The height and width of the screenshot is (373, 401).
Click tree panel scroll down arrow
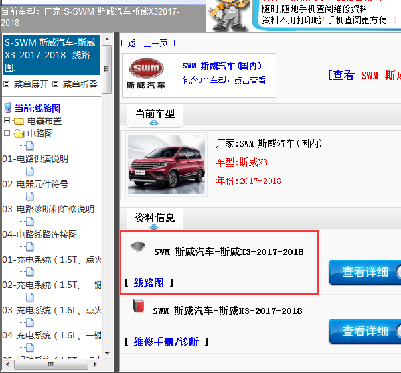[107, 354]
